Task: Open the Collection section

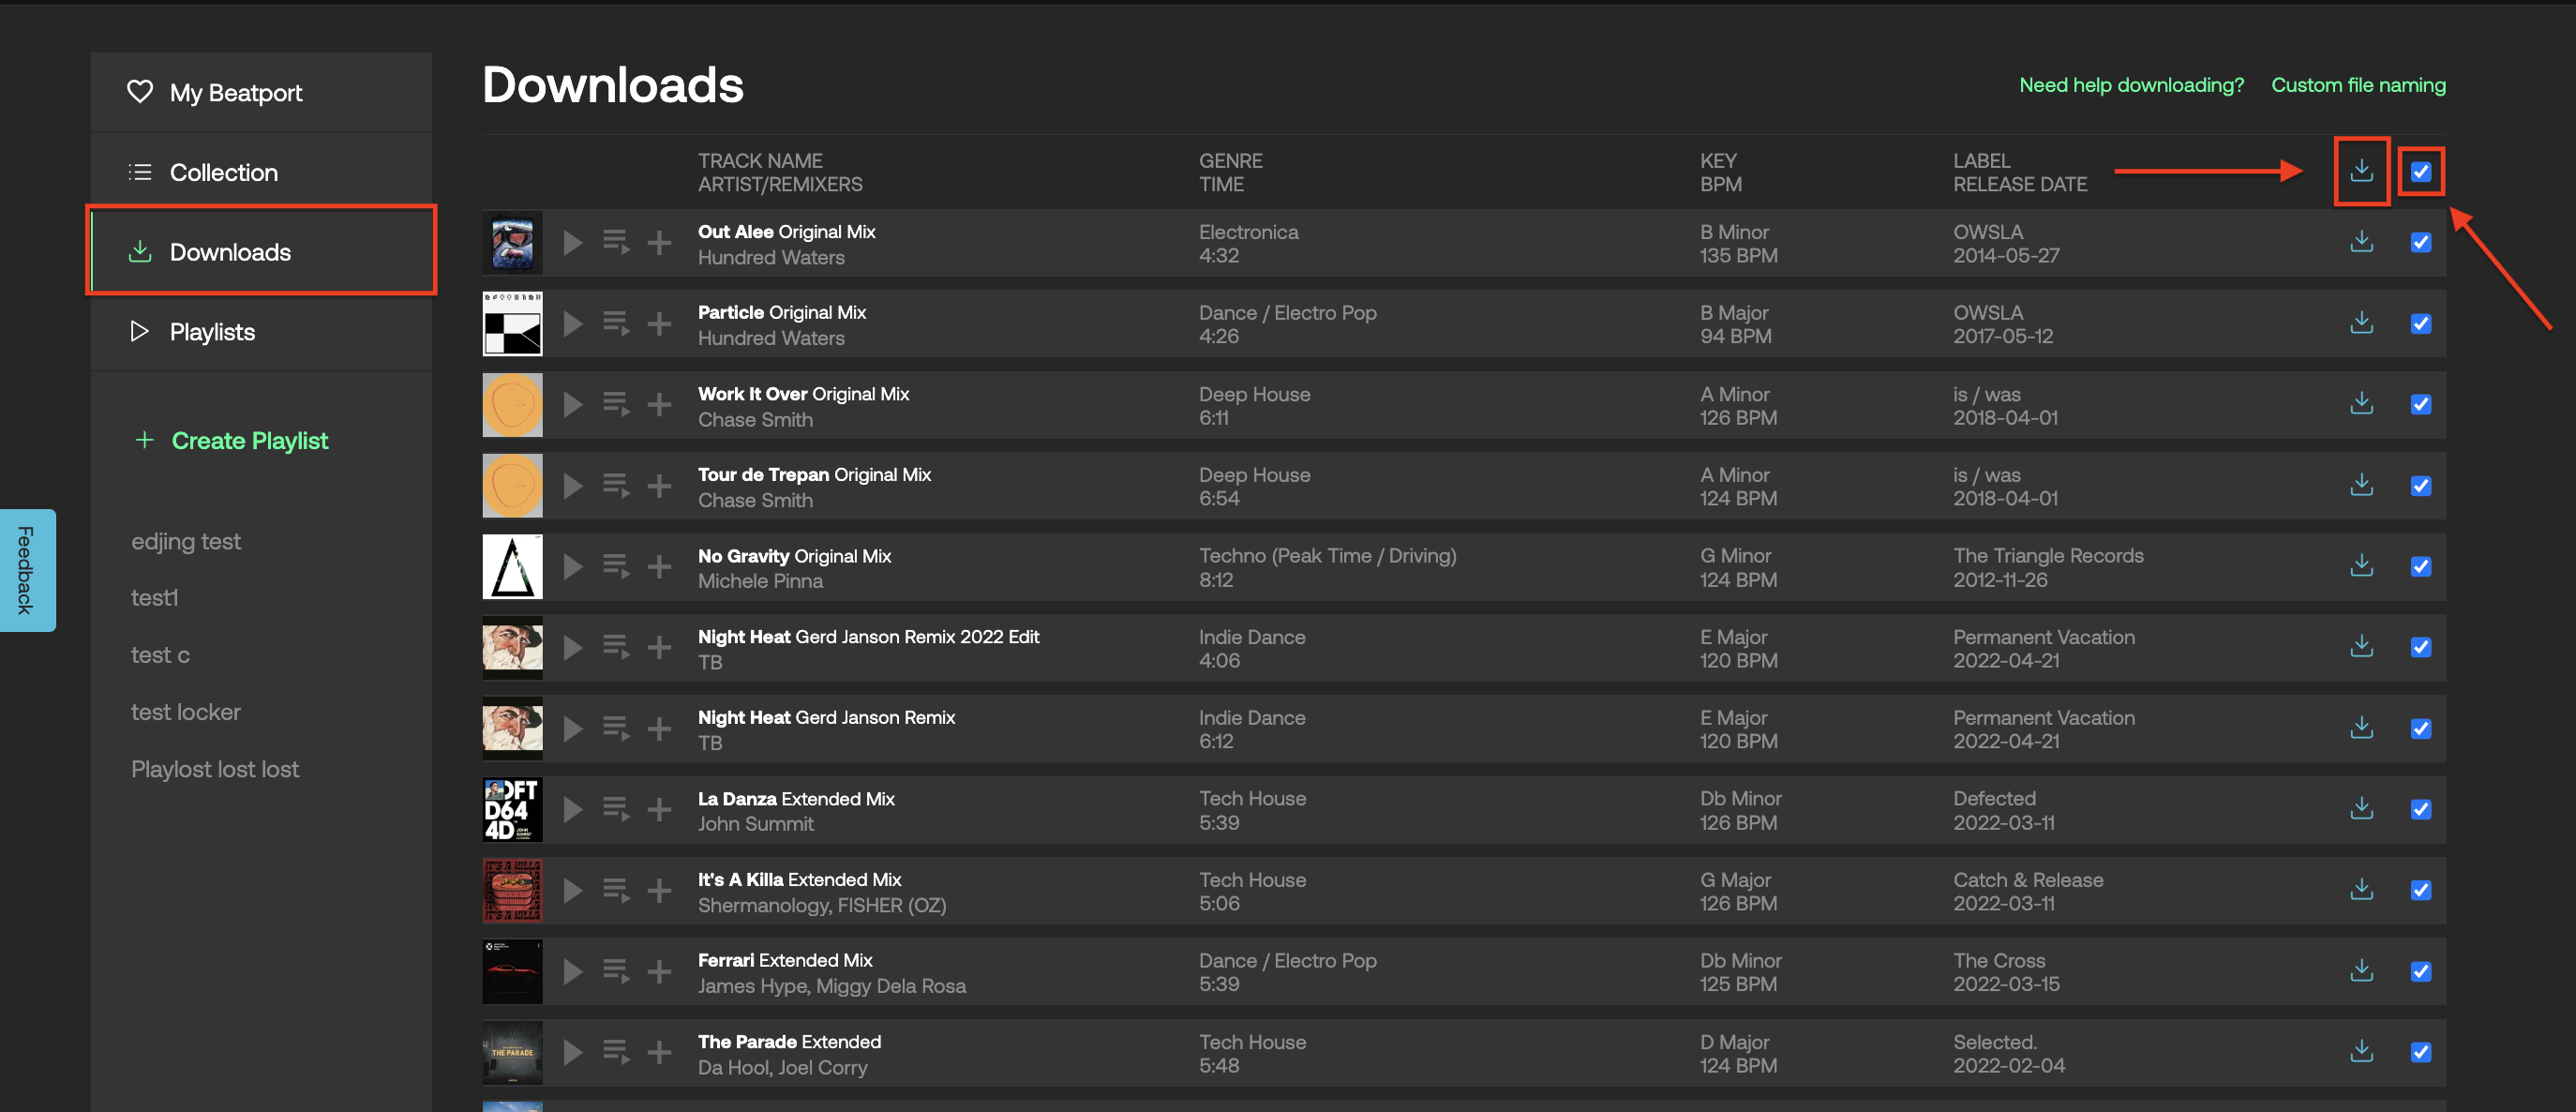Action: click(x=223, y=172)
